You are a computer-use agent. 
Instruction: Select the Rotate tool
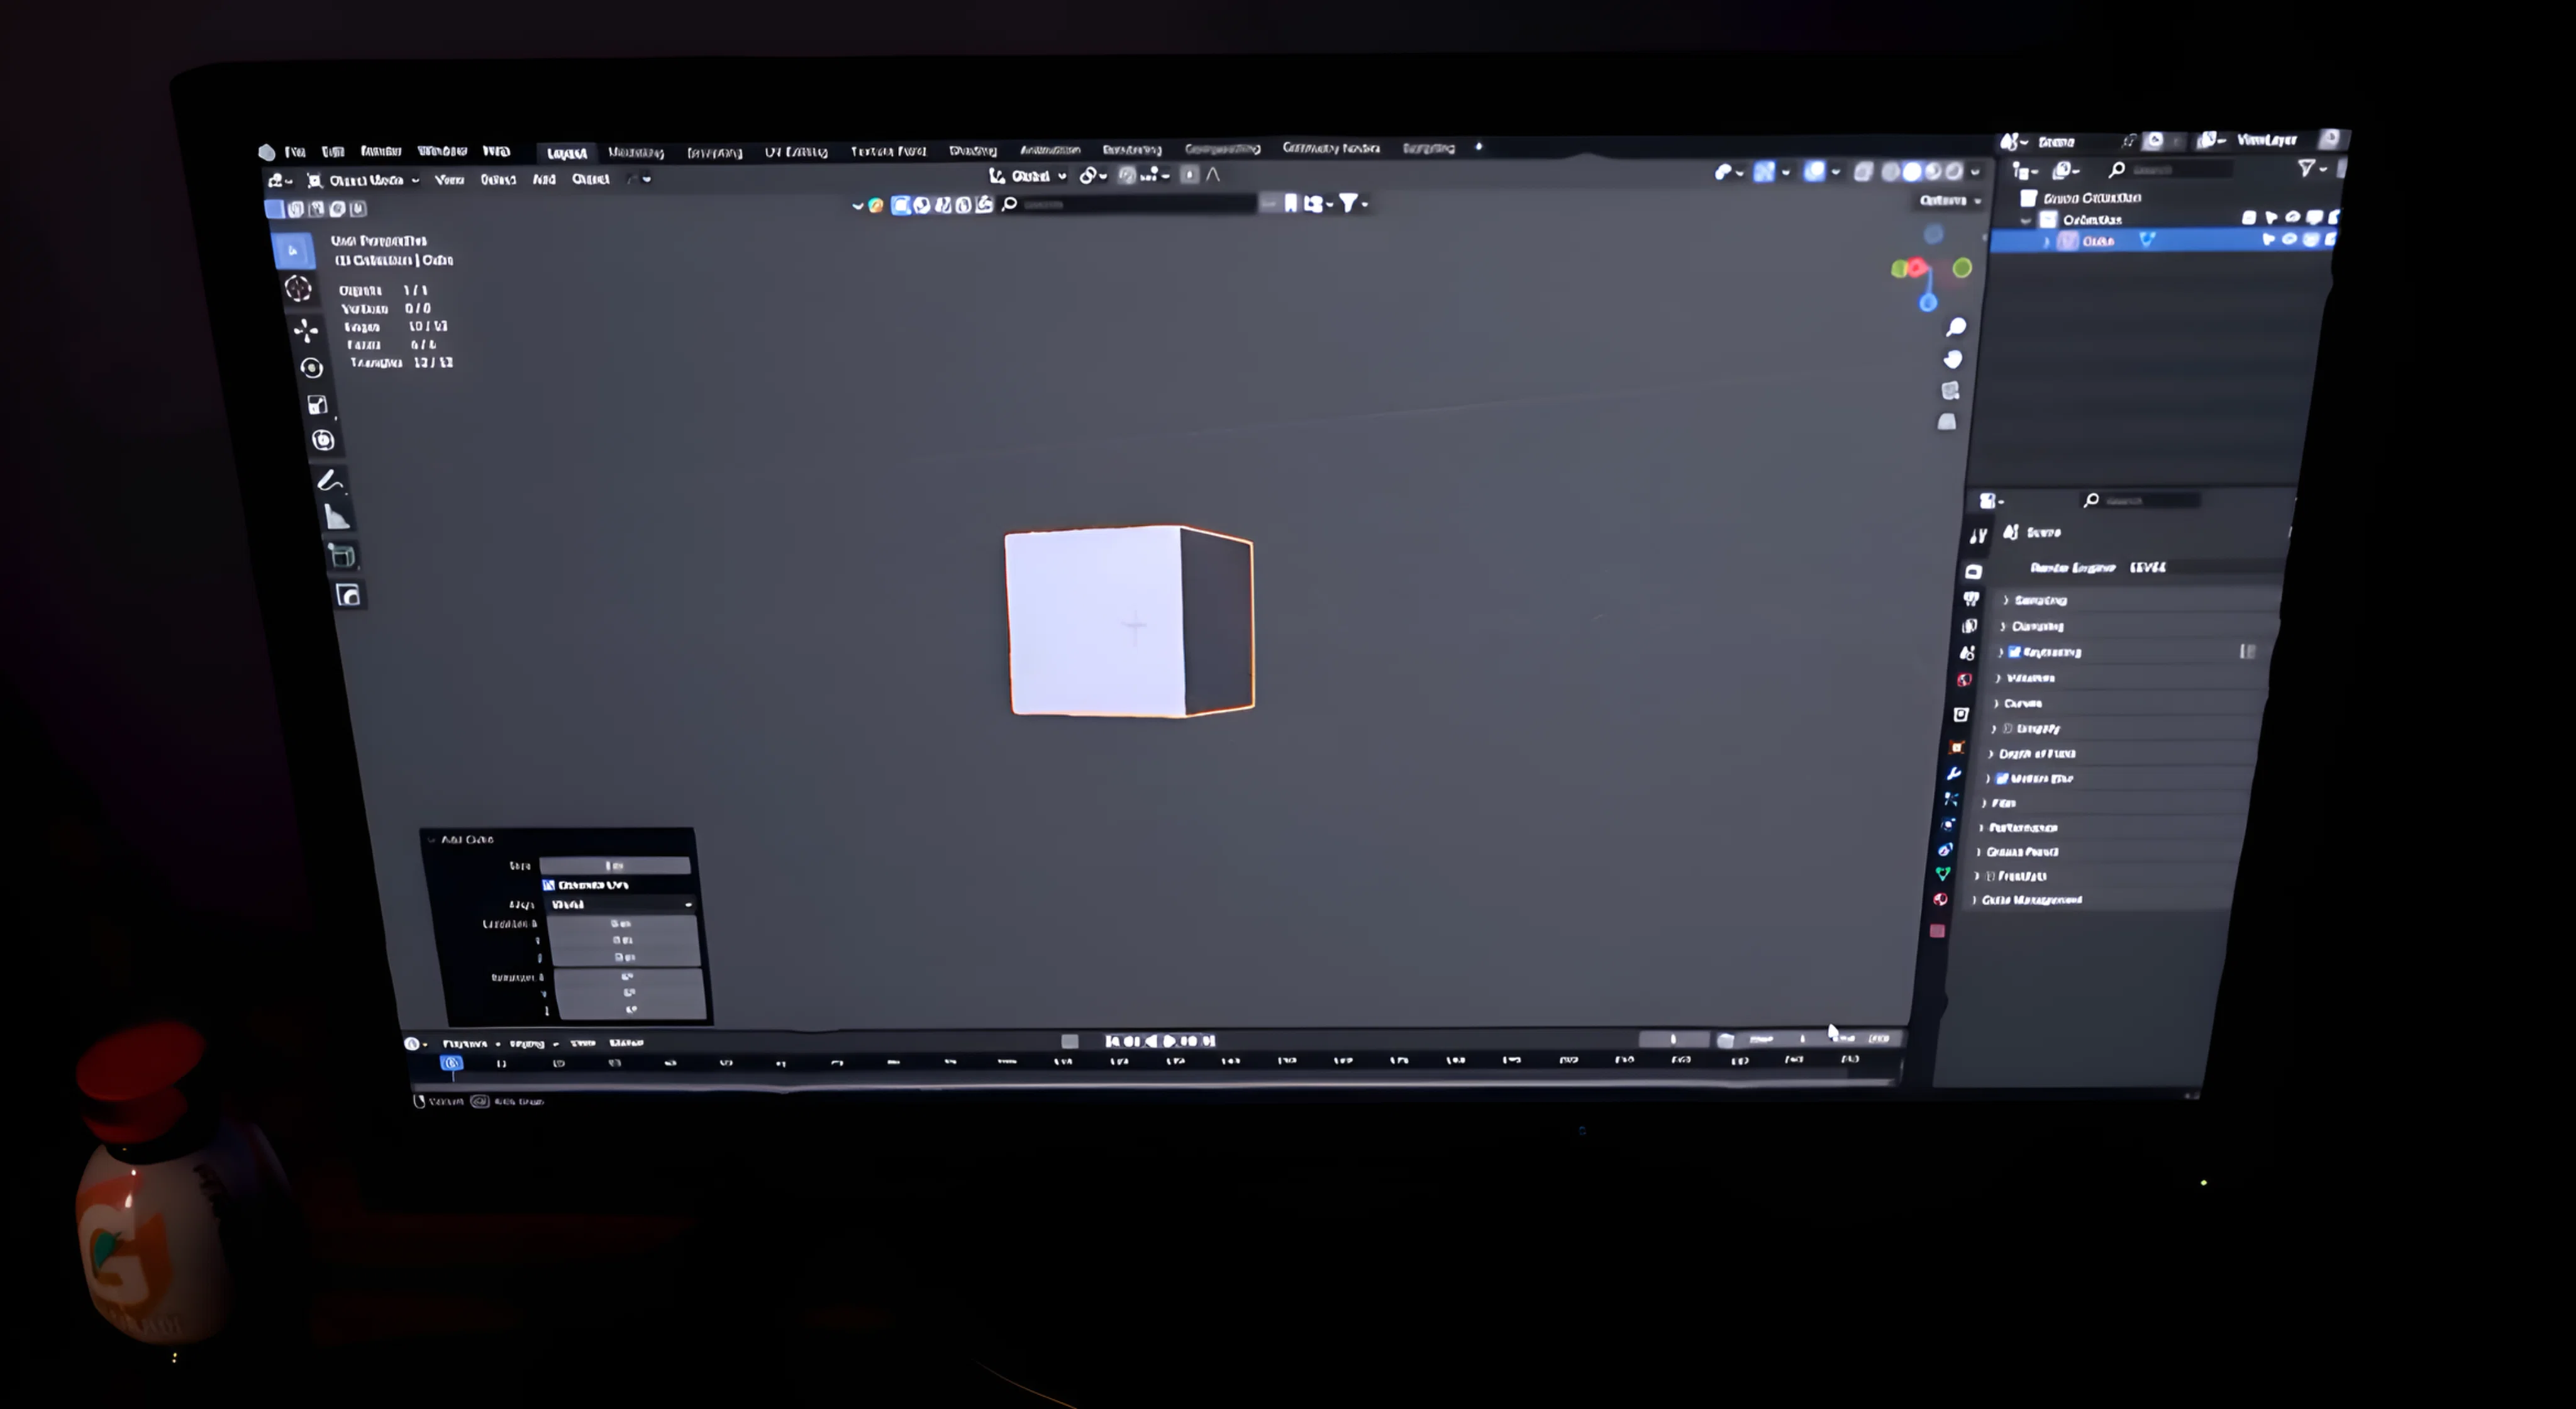point(311,368)
